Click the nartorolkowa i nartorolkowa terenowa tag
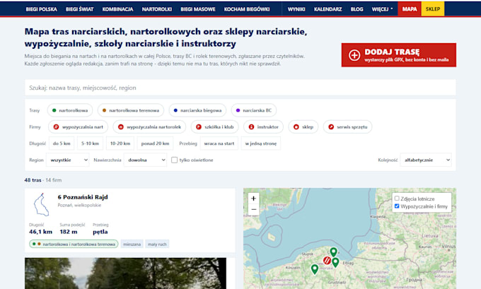 point(74,244)
